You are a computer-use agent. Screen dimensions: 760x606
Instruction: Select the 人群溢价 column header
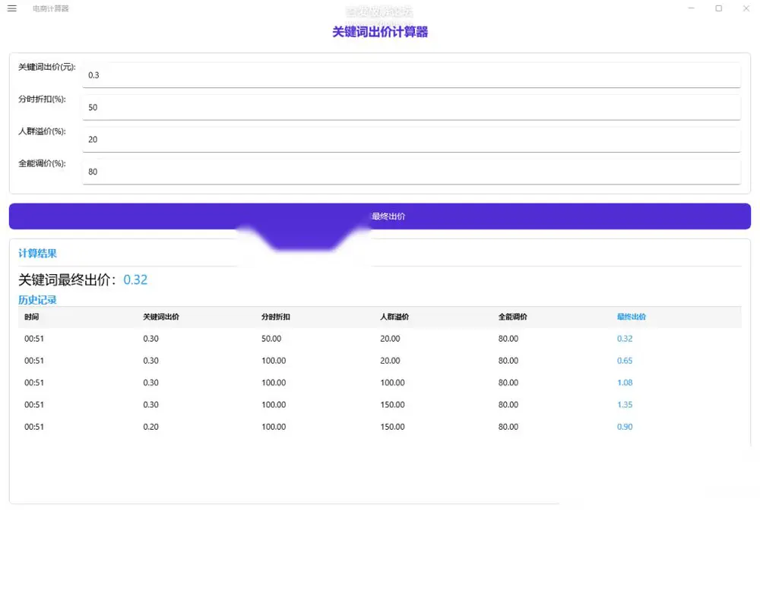(x=394, y=317)
